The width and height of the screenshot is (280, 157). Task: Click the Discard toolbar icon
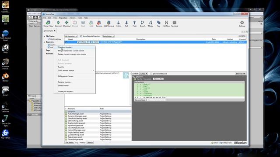pos(75,24)
